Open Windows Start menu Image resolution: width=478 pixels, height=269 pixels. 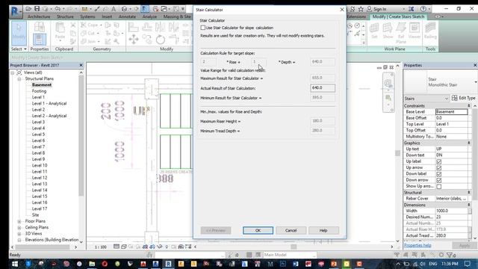15,264
